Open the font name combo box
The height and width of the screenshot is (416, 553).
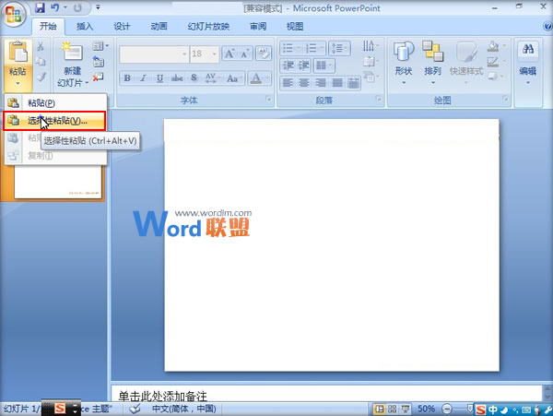(154, 54)
